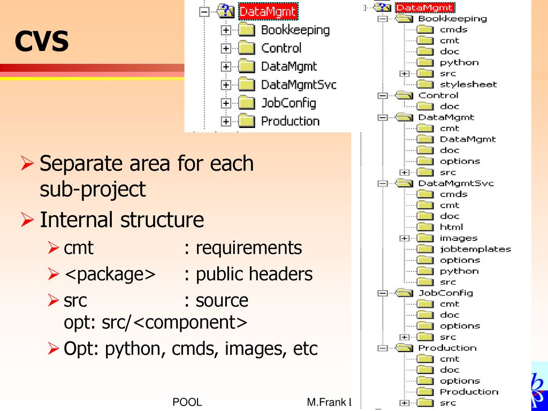The height and width of the screenshot is (411, 548).
Task: Select the html folder icon
Action: click(425, 227)
